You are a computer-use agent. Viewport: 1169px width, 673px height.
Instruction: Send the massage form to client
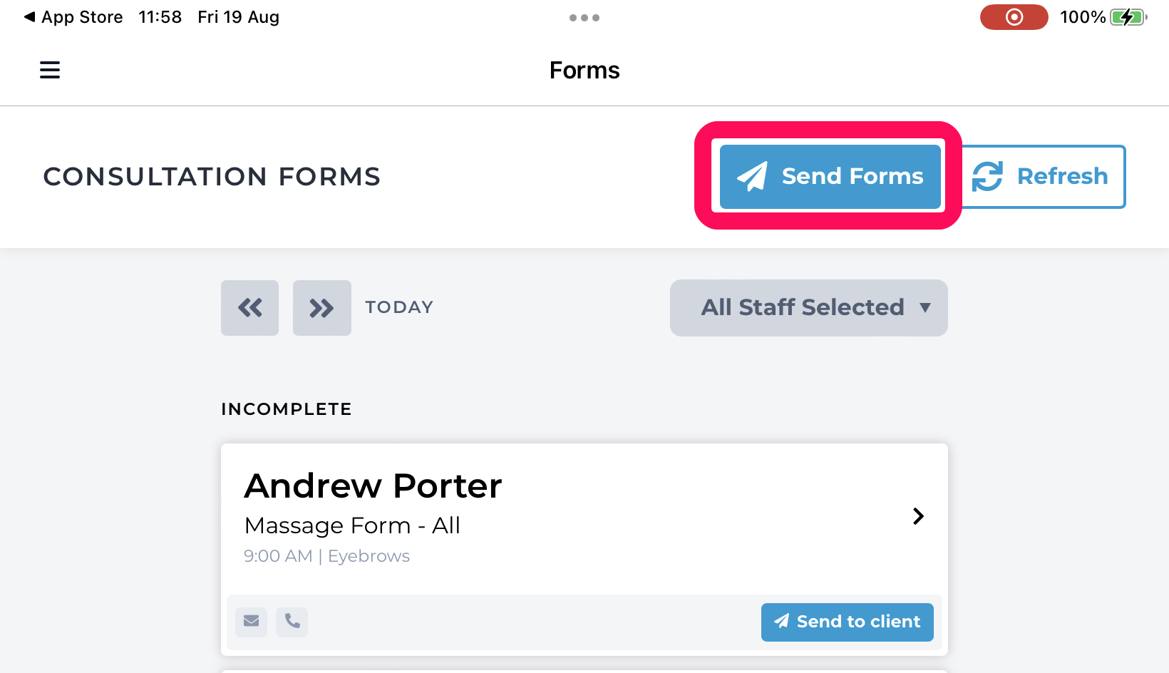pos(848,622)
